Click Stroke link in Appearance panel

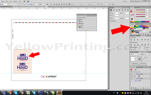(136, 72)
